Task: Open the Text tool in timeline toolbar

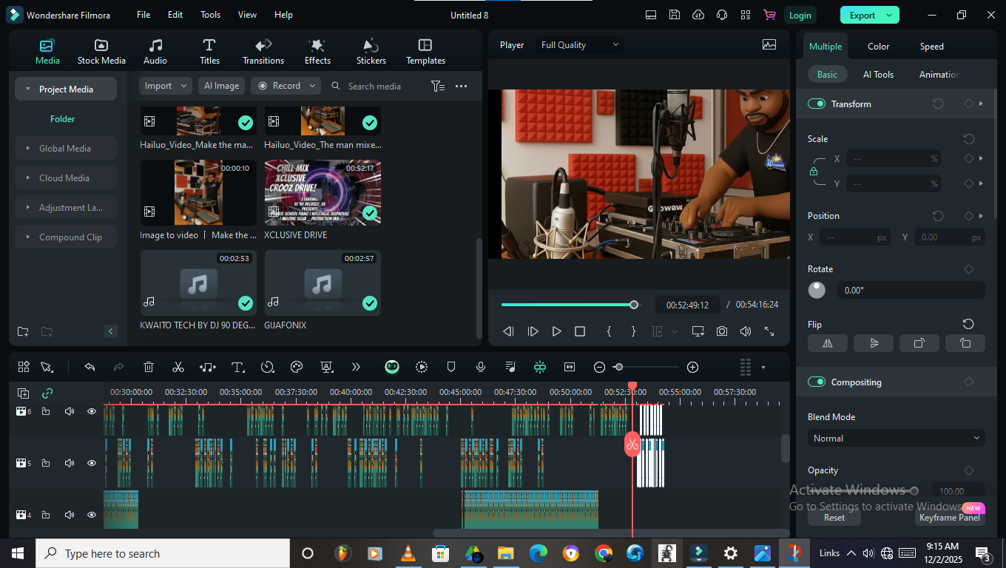Action: point(237,367)
